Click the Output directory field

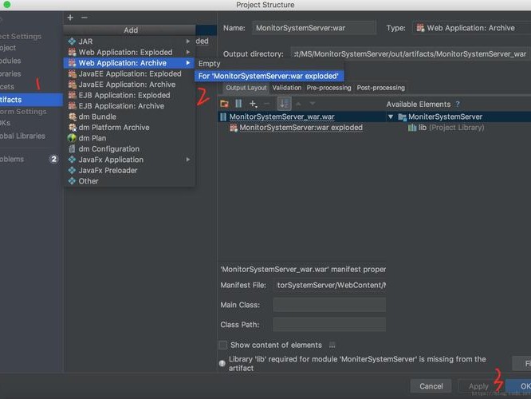(x=410, y=54)
